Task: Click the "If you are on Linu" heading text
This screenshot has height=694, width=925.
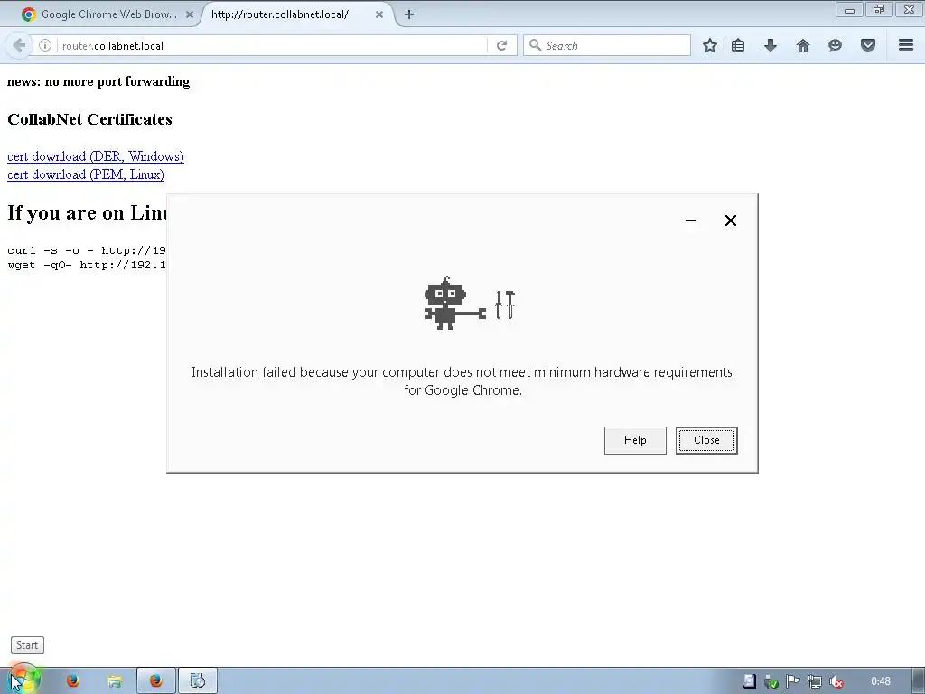Action: [87, 213]
